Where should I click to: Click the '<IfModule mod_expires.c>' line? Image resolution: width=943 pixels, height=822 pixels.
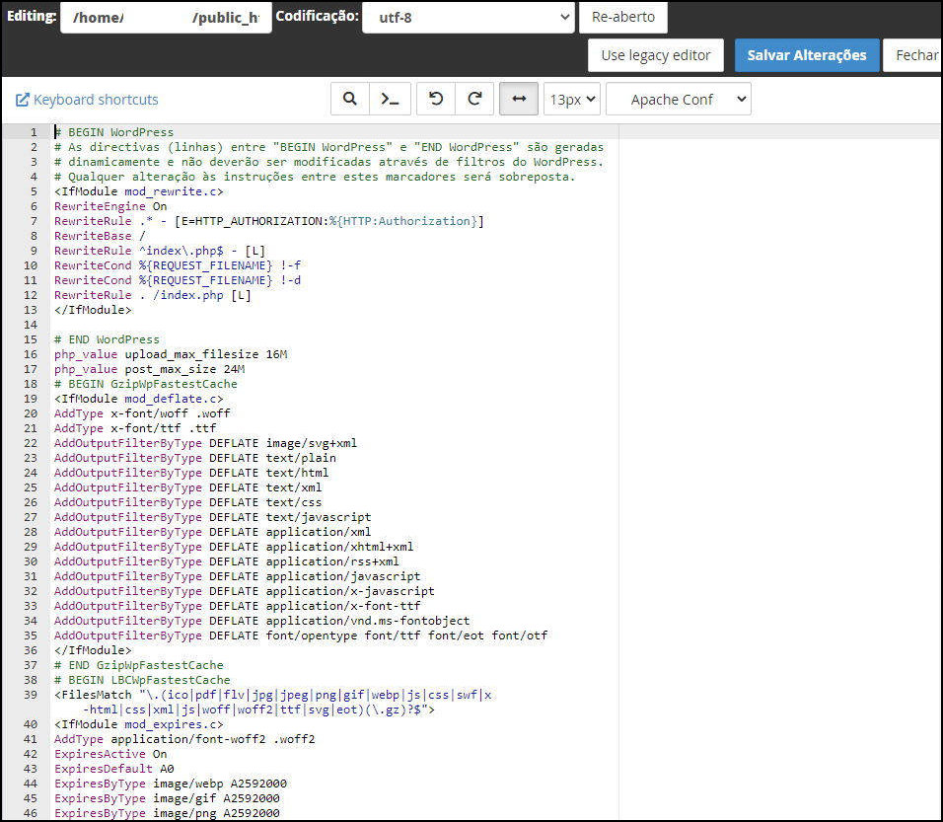pos(138,724)
